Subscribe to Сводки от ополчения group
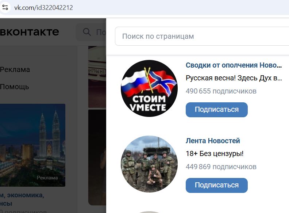 click(x=216, y=110)
